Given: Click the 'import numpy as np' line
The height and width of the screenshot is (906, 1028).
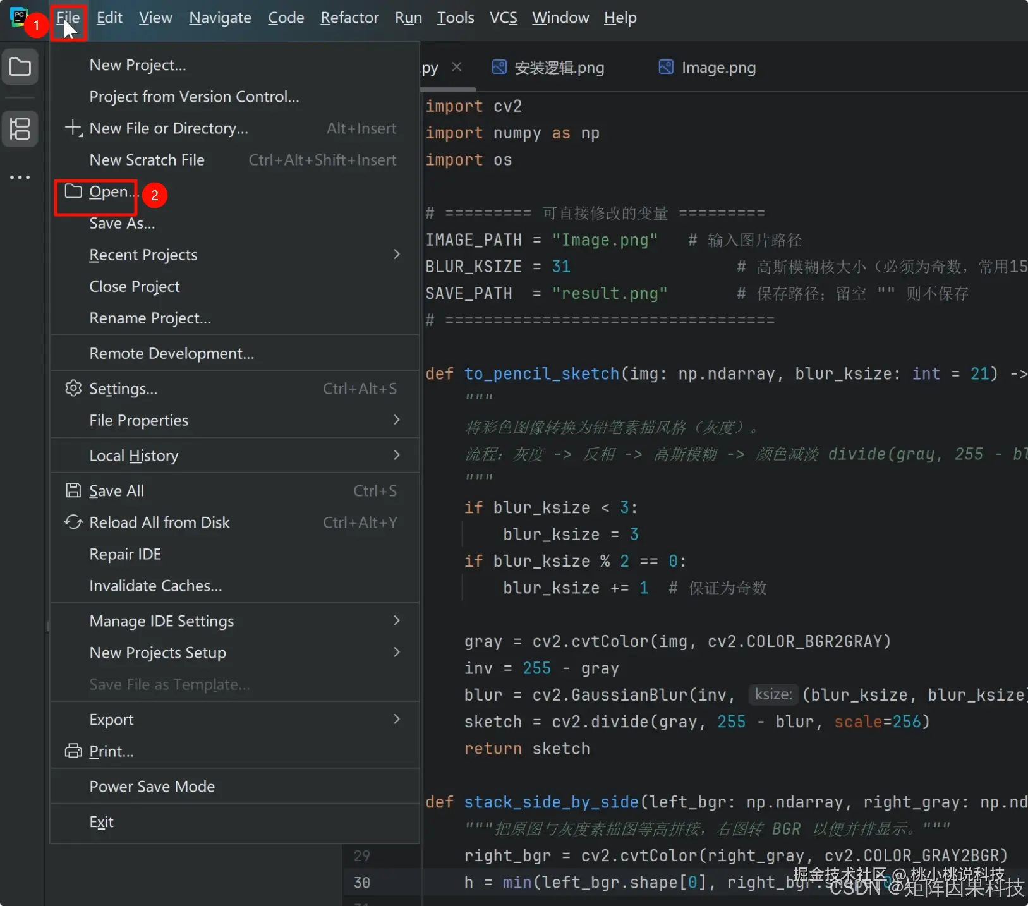Looking at the screenshot, I should (512, 133).
